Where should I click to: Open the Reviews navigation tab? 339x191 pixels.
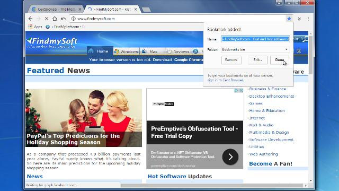(x=179, y=51)
